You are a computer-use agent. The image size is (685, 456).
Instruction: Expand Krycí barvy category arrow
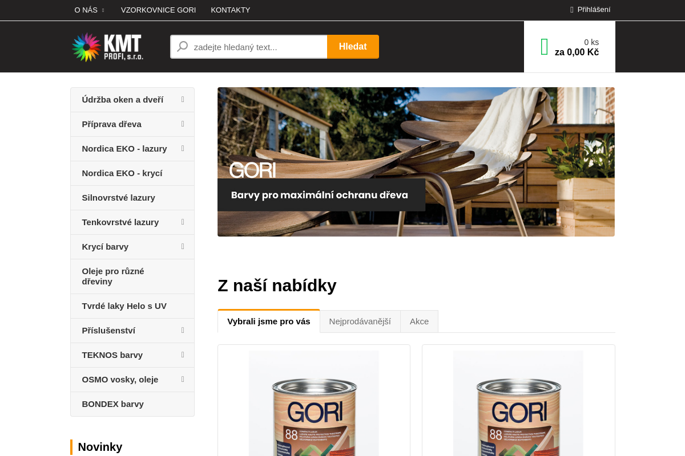coord(183,246)
